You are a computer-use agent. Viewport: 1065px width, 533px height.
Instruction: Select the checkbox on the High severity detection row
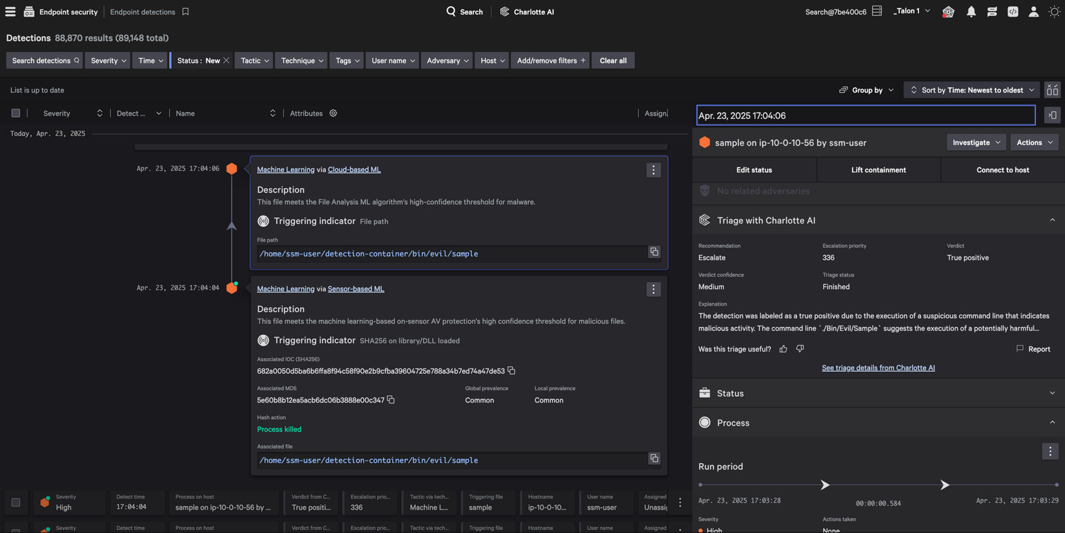click(x=16, y=502)
